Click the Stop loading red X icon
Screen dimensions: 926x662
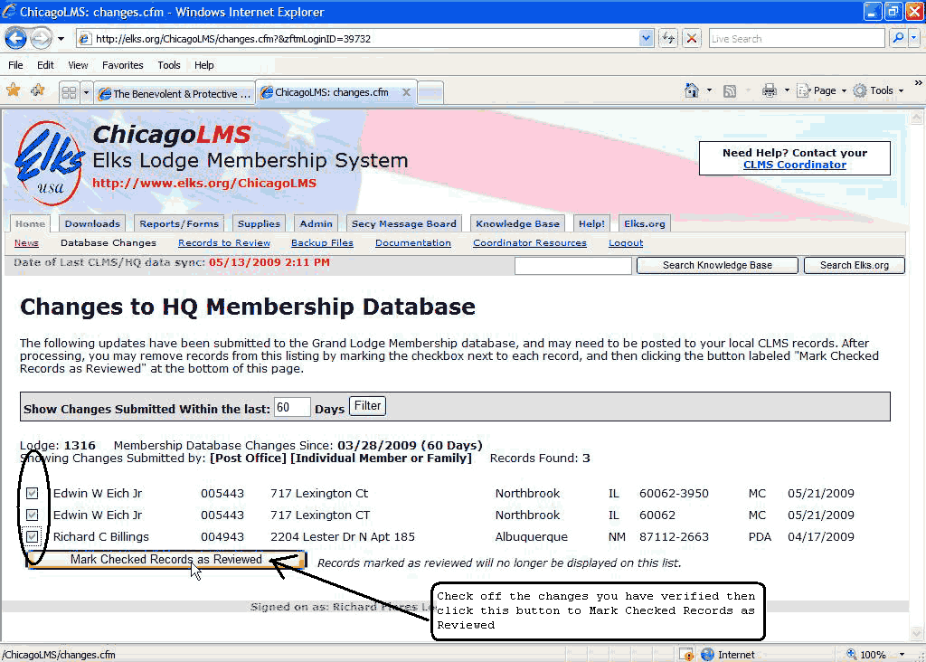pos(692,38)
